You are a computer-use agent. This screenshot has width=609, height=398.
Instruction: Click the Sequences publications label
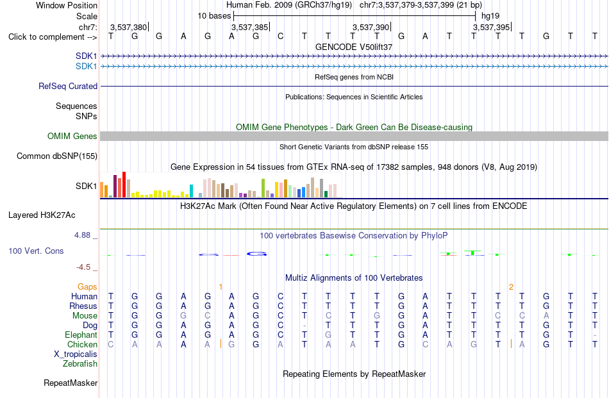[76, 106]
